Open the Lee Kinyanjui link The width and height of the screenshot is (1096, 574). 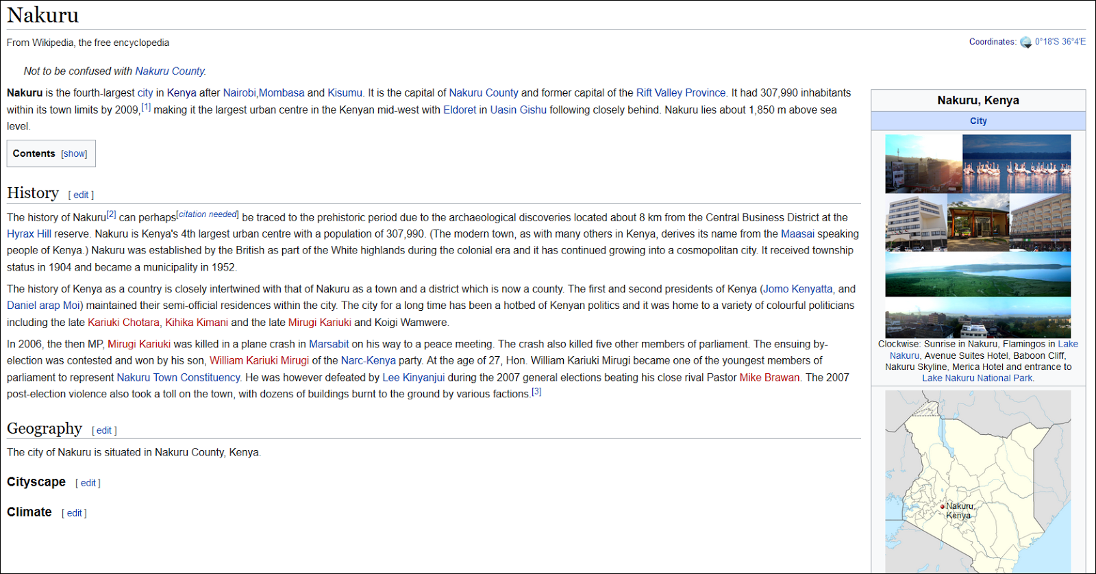414,378
